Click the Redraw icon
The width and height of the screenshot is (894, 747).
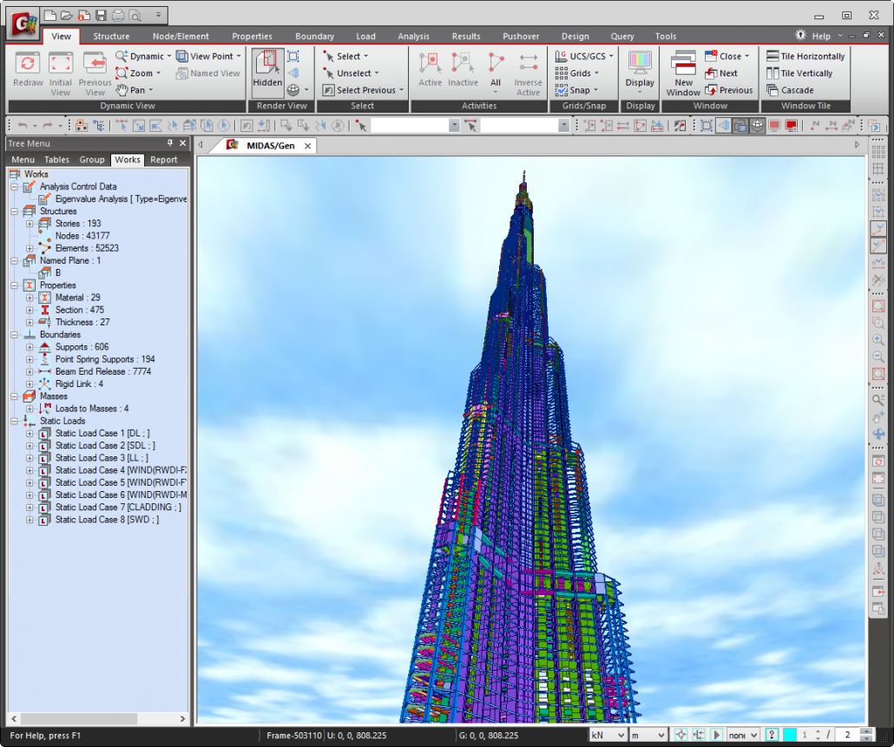click(28, 70)
